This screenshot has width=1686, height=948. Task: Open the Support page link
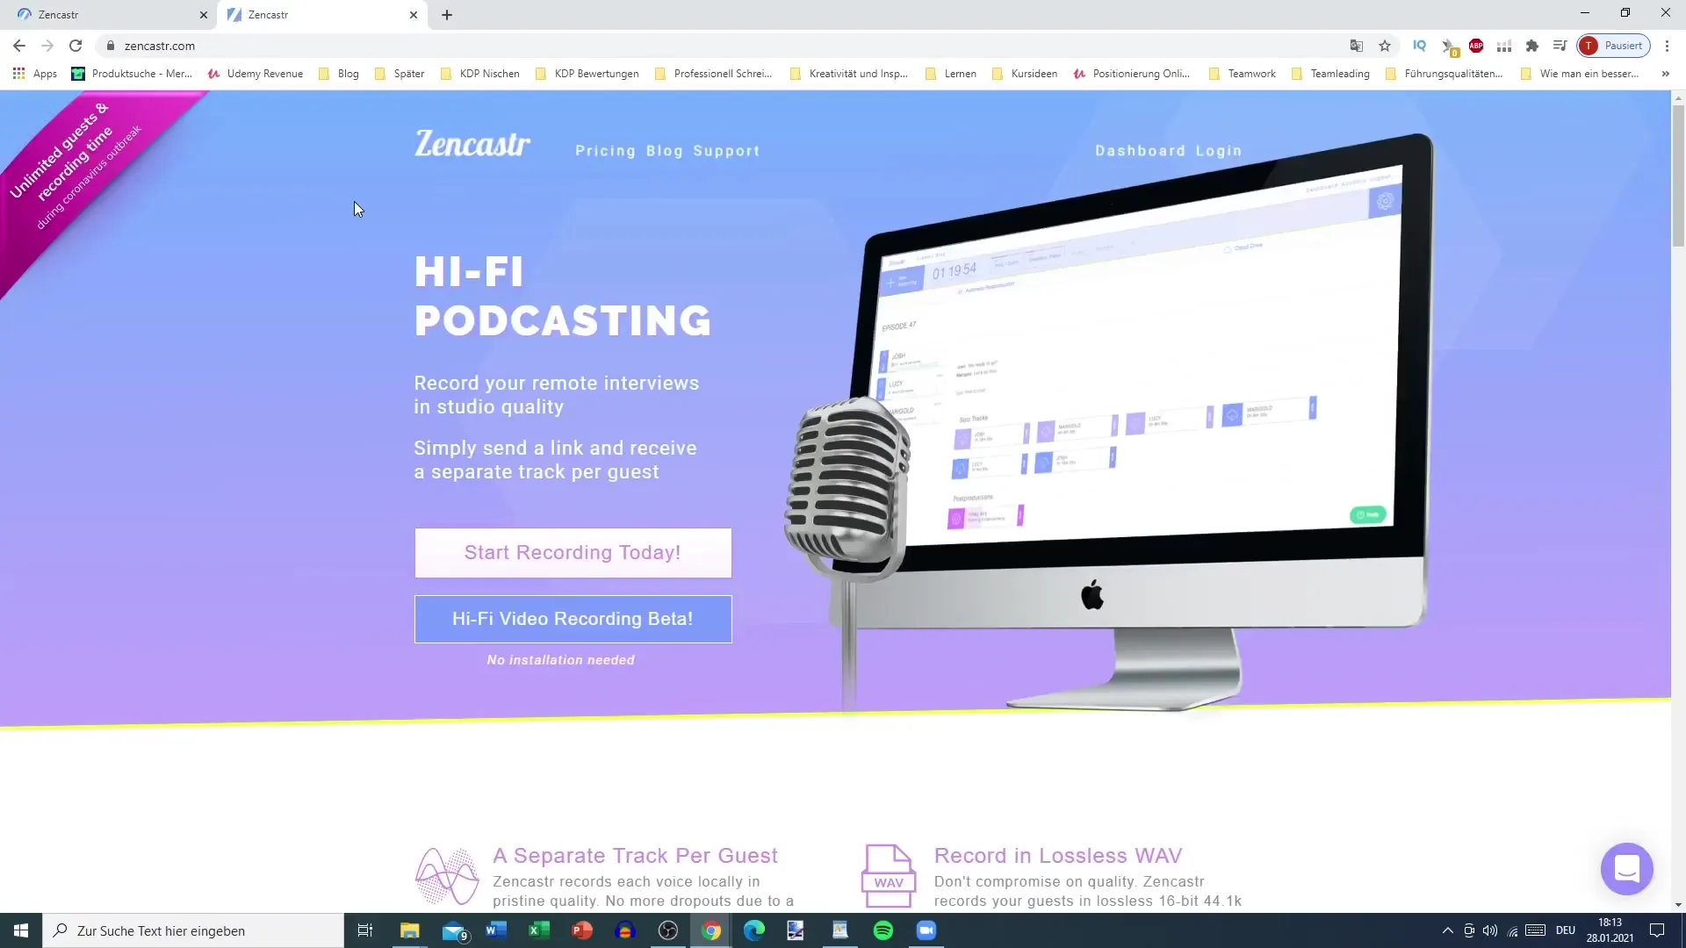726,151
